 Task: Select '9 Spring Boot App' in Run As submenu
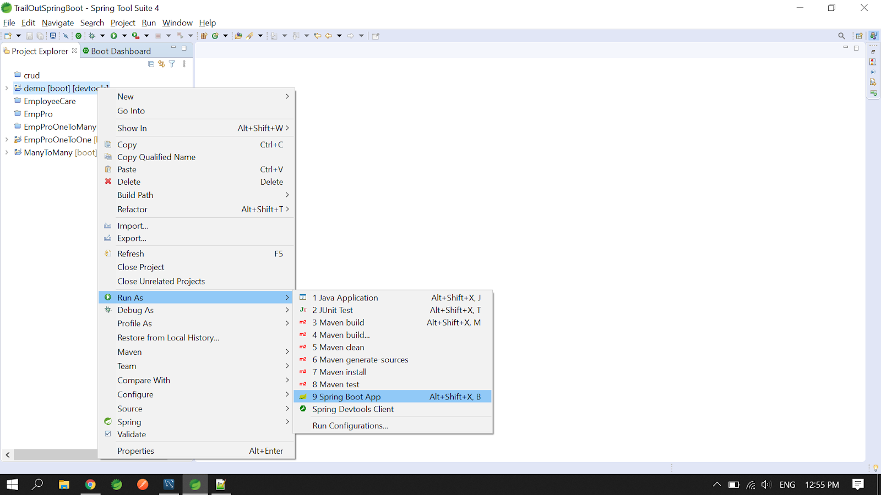(x=393, y=397)
